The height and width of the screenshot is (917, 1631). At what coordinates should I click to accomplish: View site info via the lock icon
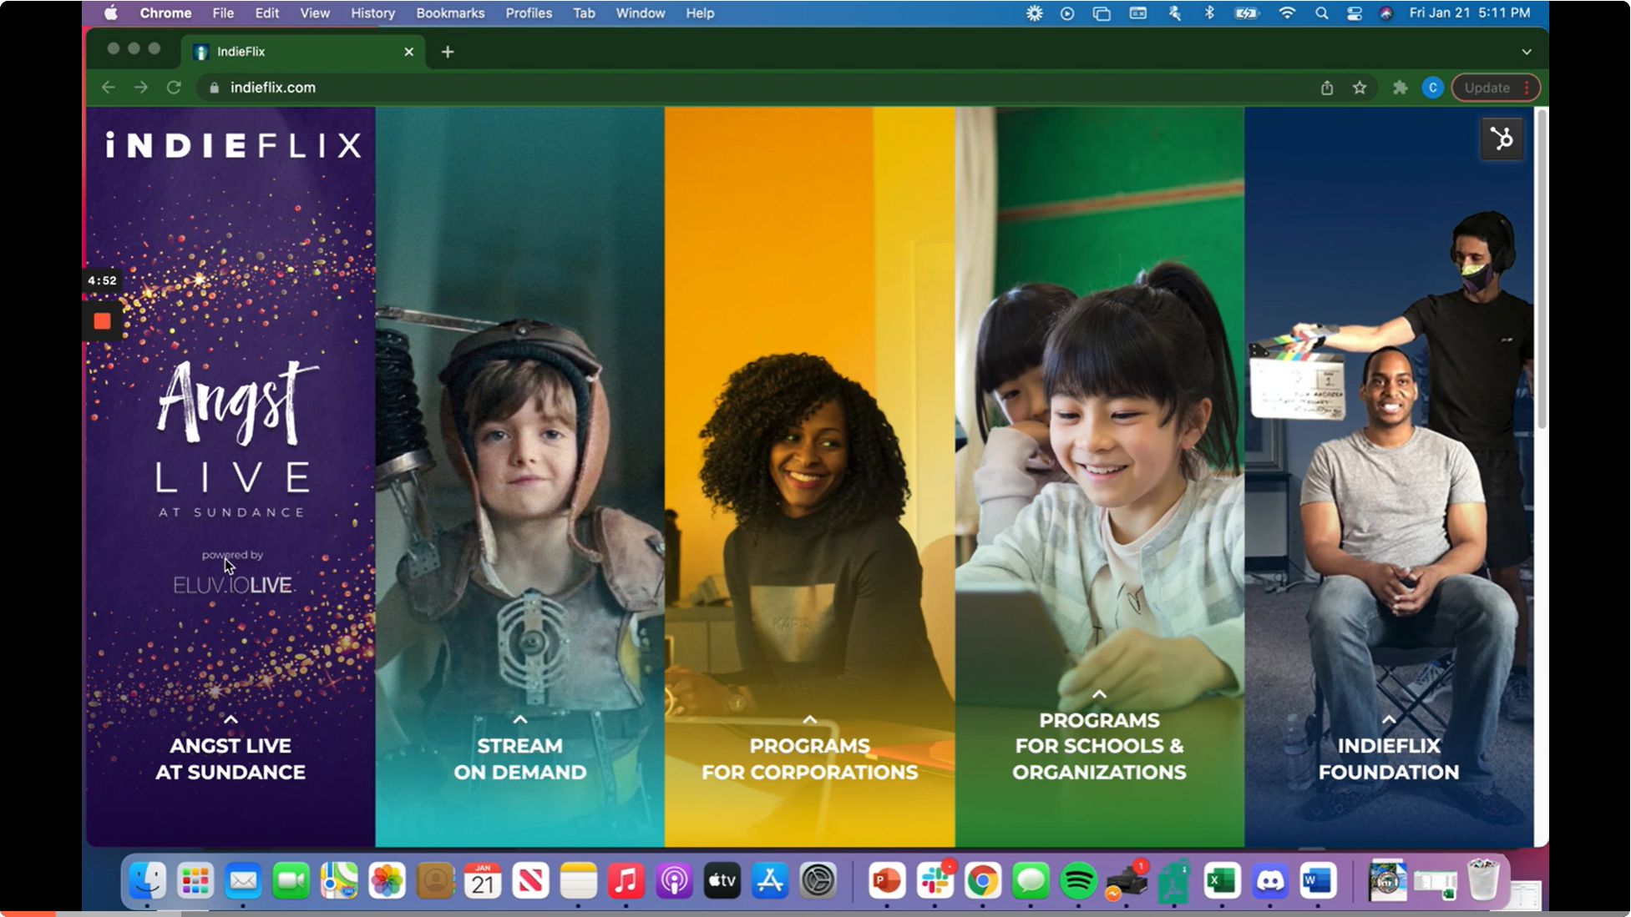coord(214,88)
